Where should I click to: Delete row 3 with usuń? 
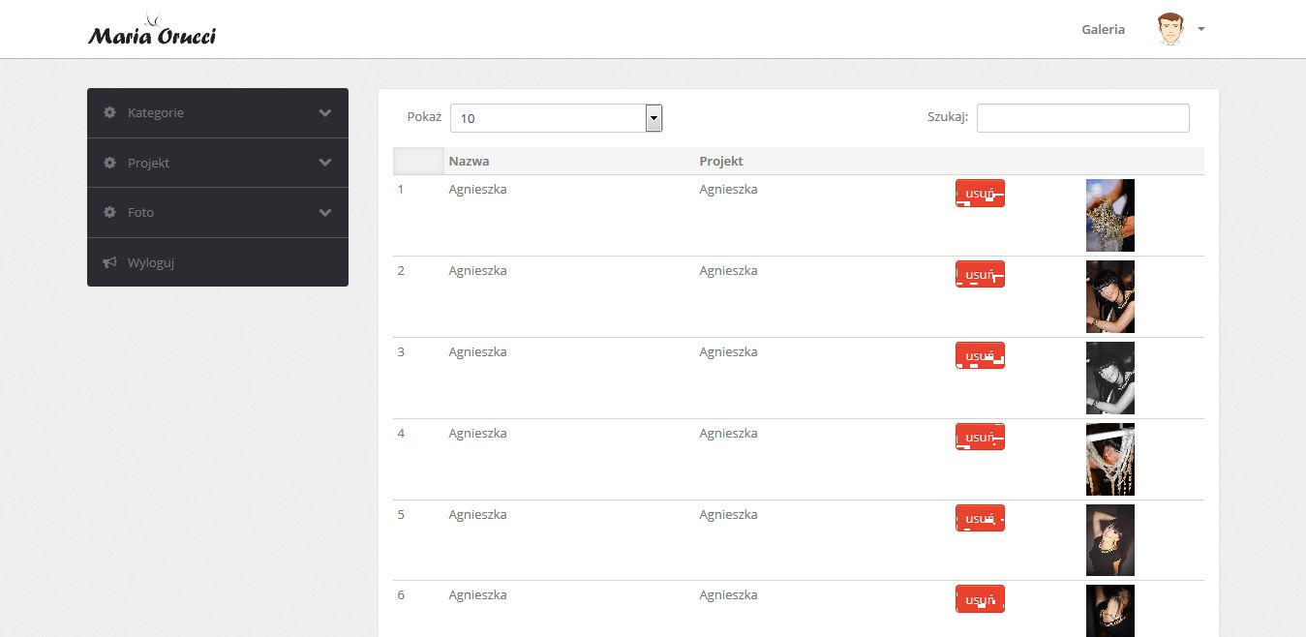tap(980, 355)
